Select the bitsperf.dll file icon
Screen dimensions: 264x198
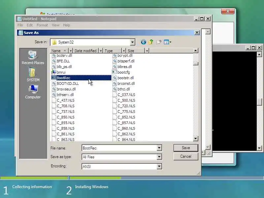coord(115,61)
